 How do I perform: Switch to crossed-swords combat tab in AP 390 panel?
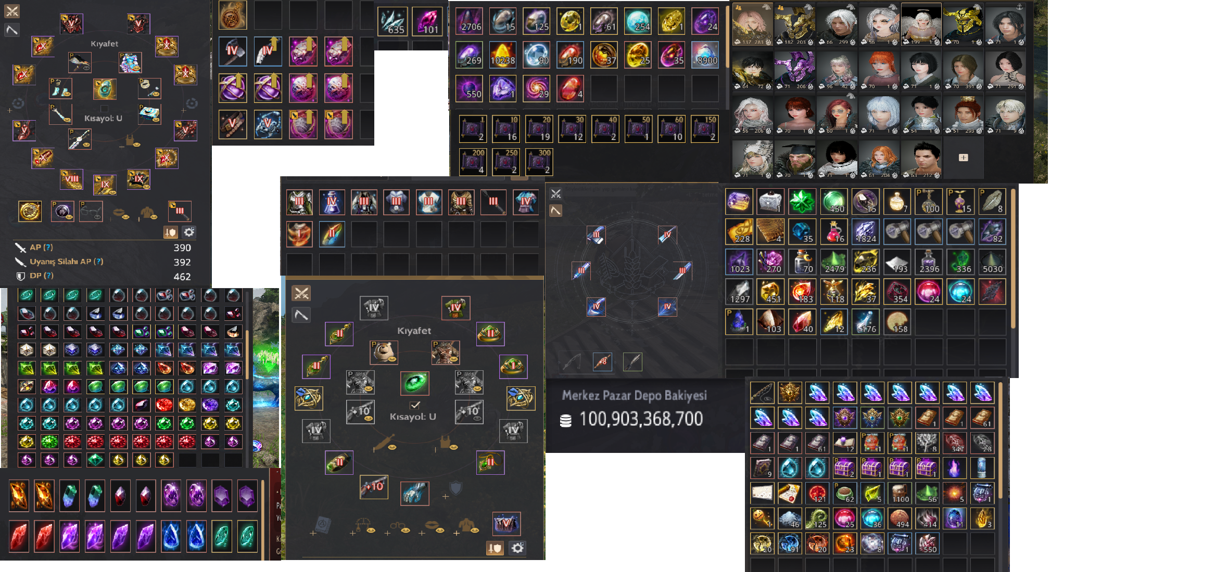[x=12, y=11]
